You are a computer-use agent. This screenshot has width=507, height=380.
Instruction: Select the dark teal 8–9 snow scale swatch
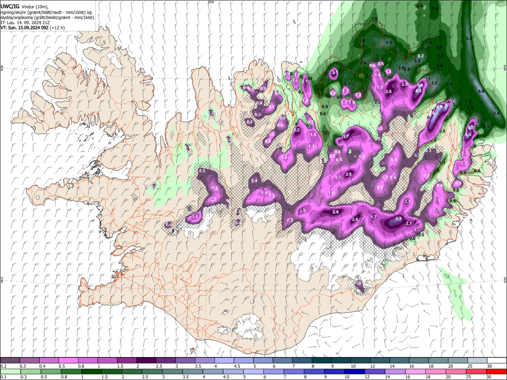[322, 361]
